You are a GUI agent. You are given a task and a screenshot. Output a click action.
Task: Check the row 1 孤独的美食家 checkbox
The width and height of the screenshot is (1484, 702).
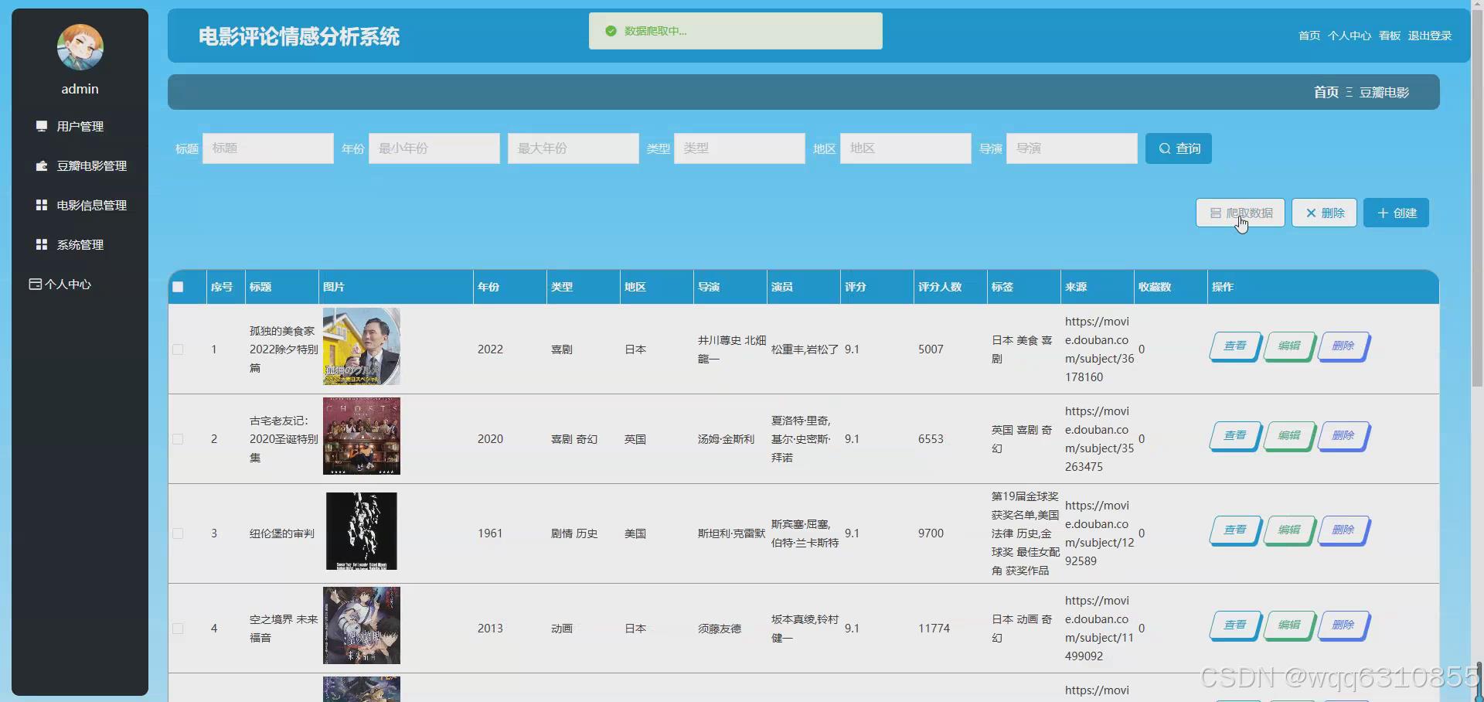click(x=178, y=349)
